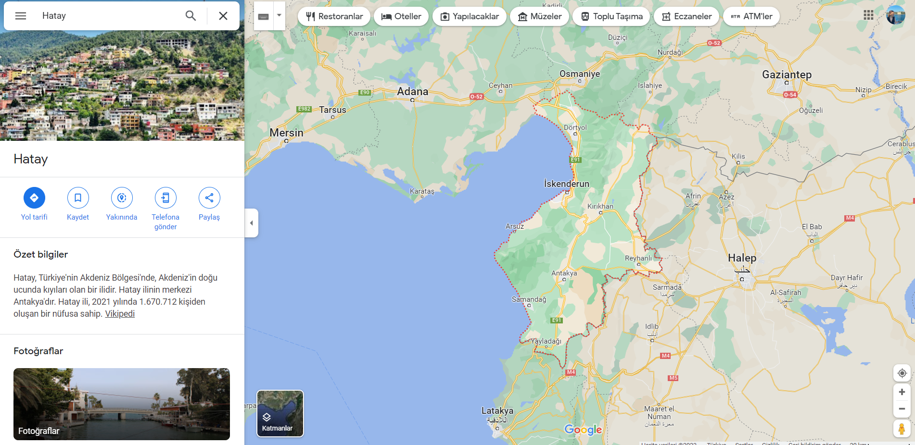Activate the Toplu Taşıma transit filter

click(610, 16)
